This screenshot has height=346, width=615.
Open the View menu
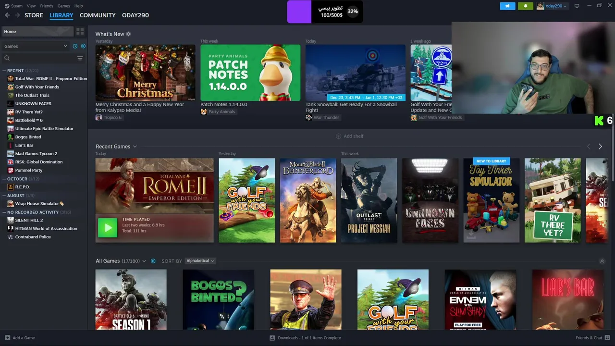tap(31, 6)
